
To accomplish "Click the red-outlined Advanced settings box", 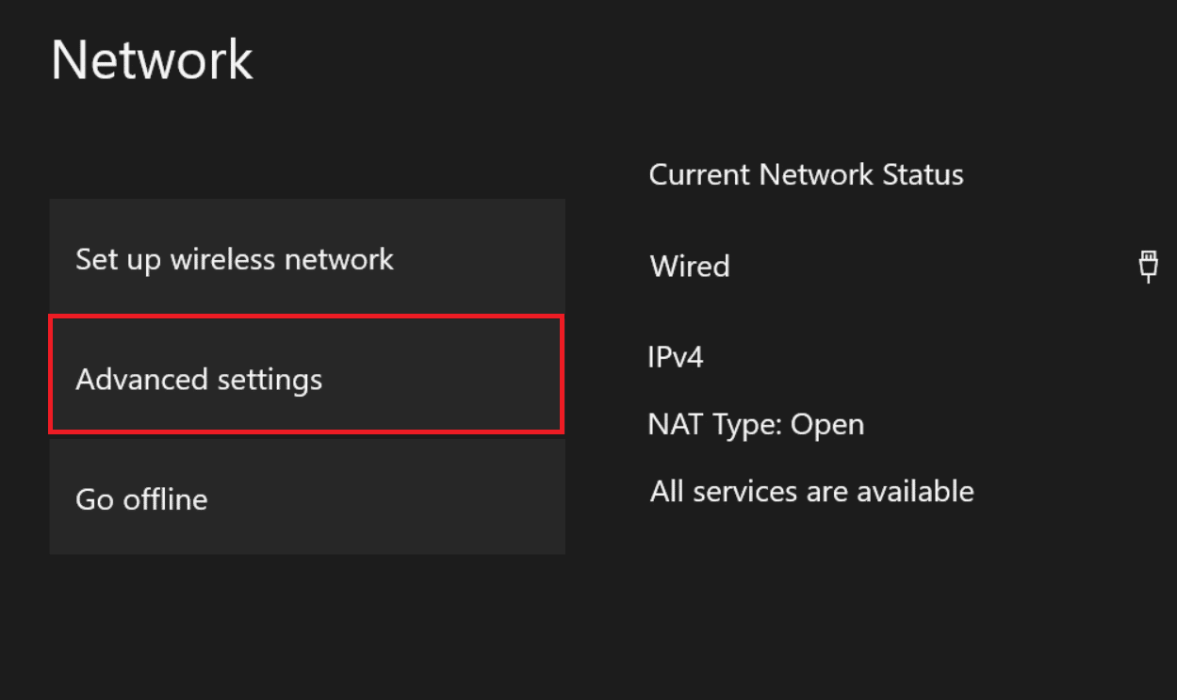I will [306, 373].
